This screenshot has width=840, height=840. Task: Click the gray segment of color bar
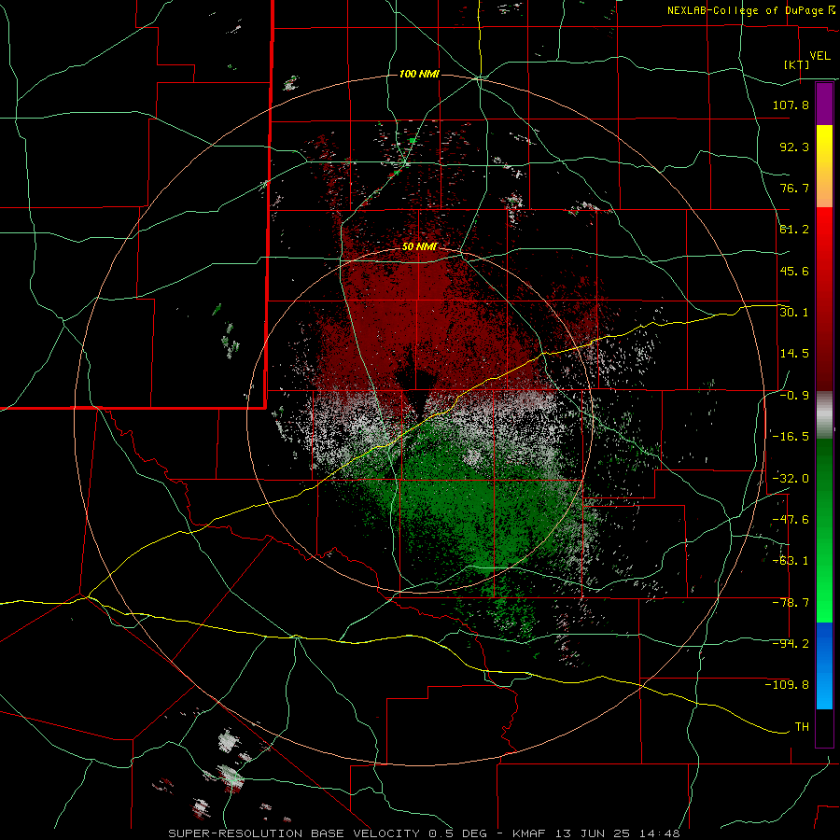(824, 414)
